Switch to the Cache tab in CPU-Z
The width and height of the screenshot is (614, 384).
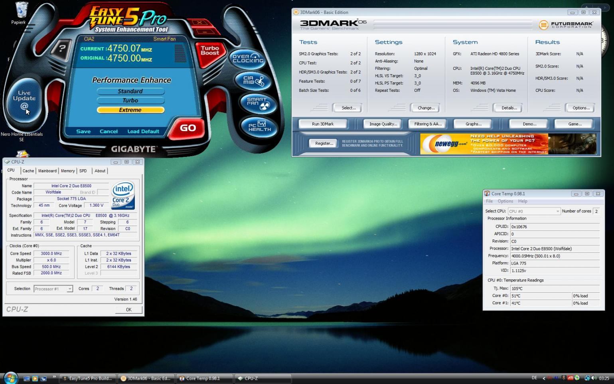coord(28,171)
